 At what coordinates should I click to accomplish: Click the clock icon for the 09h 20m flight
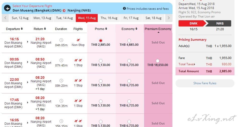coord(61,80)
